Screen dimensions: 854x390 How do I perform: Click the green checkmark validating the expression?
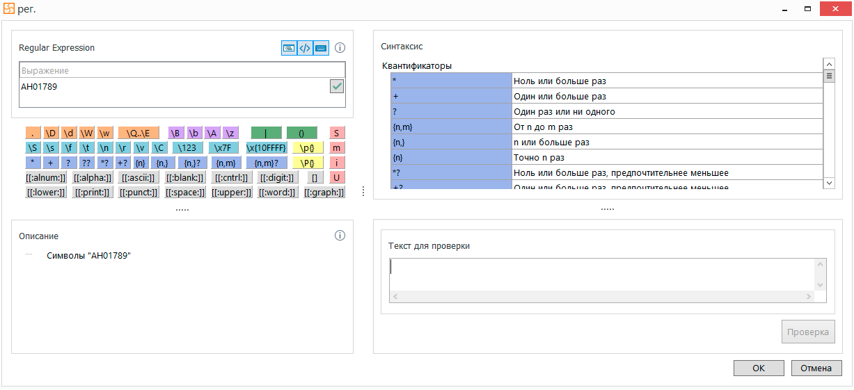[337, 86]
